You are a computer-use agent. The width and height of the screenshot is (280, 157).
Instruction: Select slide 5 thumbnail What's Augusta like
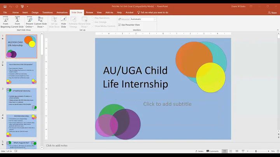tap(21, 145)
